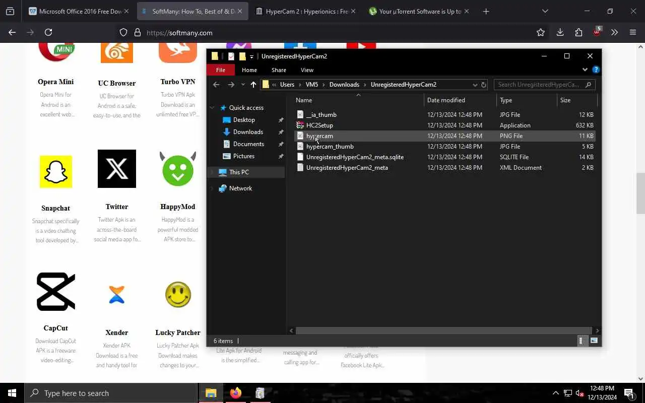Sort by Name column header
The height and width of the screenshot is (403, 645).
[x=358, y=100]
